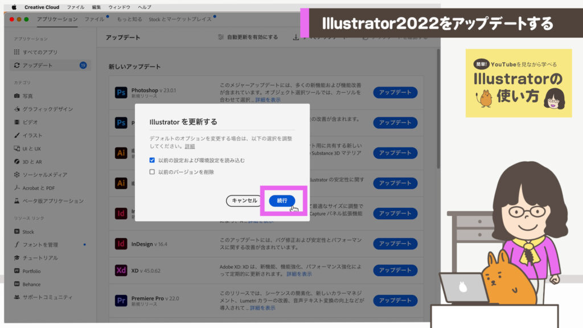Switch to the もっと知る tab
Viewport: 583px width, 328px height.
pos(129,19)
